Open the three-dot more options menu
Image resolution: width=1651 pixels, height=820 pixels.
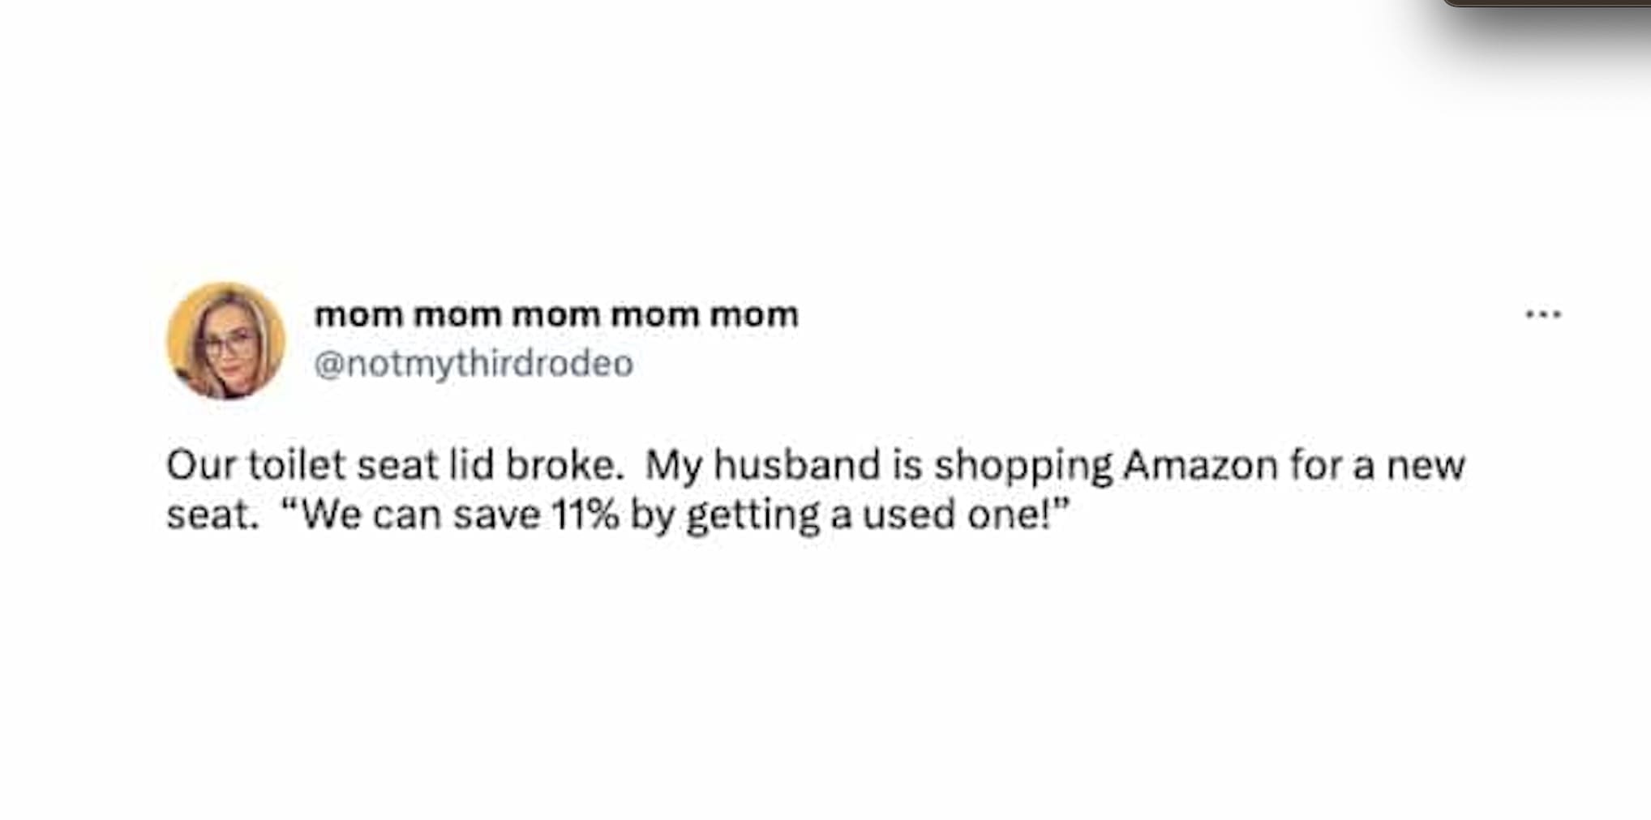tap(1542, 314)
